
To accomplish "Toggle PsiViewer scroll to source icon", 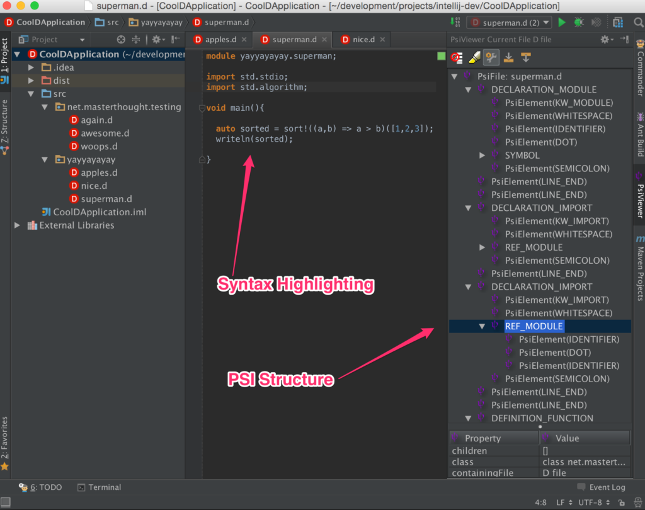I will [508, 57].
